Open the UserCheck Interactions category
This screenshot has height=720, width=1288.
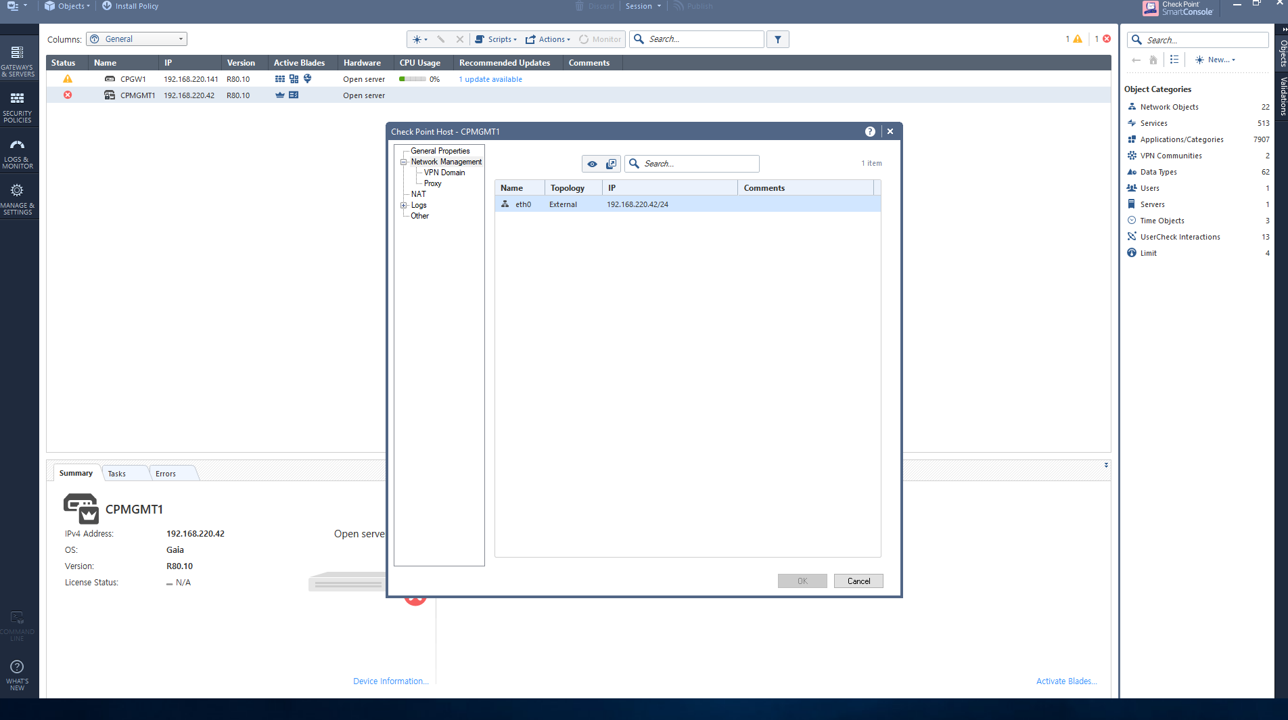pyautogui.click(x=1198, y=237)
